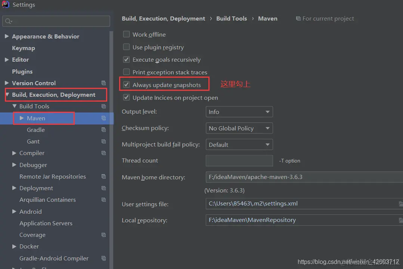The image size is (403, 269).
Task: Open Arquillian Containers settings
Action: (47, 200)
